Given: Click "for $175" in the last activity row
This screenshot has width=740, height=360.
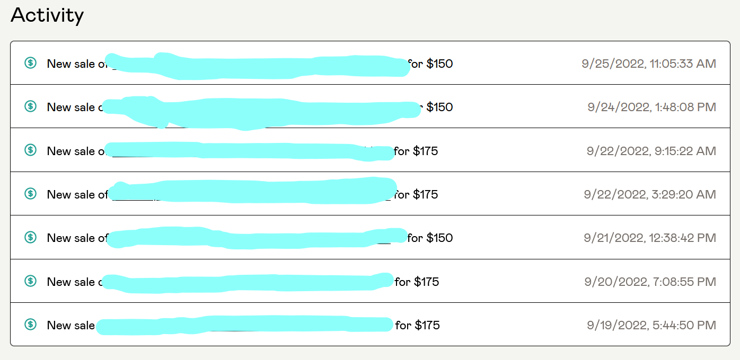Looking at the screenshot, I should point(418,325).
